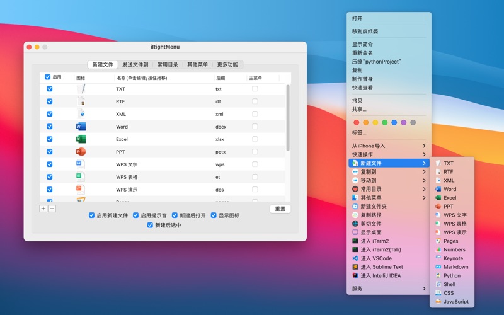Toggle the 启用 header checkbox
504x315 pixels.
click(48, 77)
